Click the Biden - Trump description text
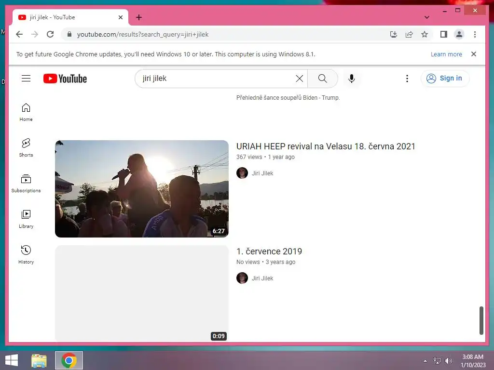This screenshot has width=494, height=370. click(288, 97)
